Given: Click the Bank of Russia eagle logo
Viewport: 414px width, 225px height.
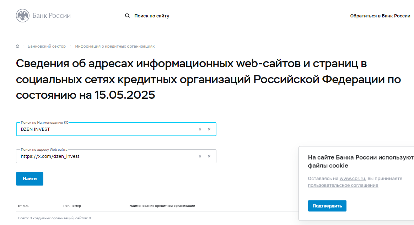Looking at the screenshot, I should point(23,16).
